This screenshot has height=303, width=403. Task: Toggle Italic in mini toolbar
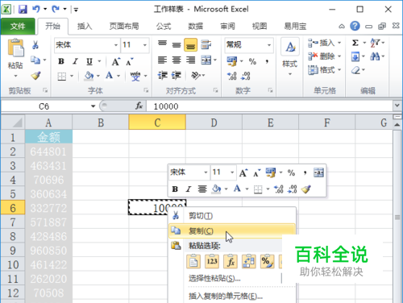point(189,189)
